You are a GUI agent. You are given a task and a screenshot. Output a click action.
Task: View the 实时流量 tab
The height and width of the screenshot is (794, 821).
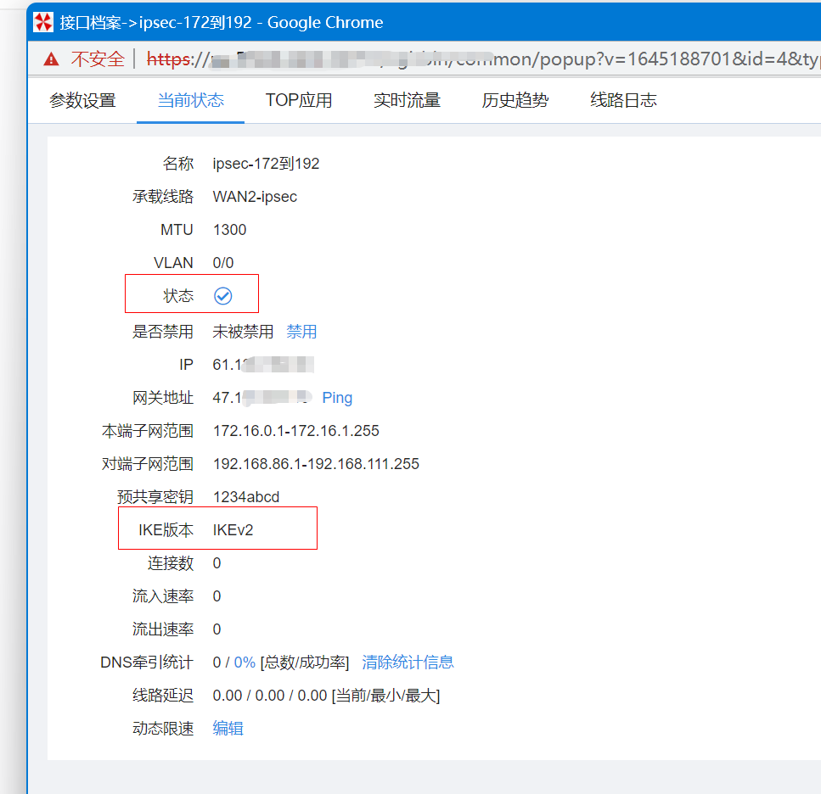click(x=407, y=100)
